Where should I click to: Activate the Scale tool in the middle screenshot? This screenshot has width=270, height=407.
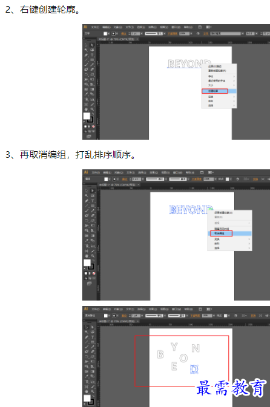(92, 220)
